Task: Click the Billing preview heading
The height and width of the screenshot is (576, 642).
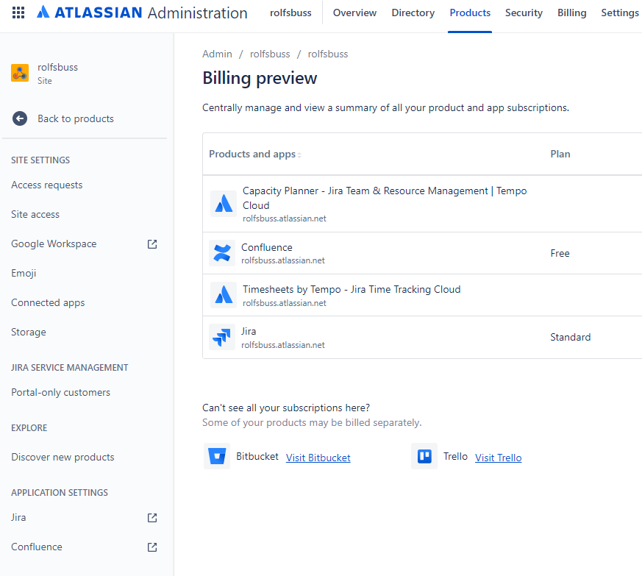Action: pyautogui.click(x=260, y=78)
